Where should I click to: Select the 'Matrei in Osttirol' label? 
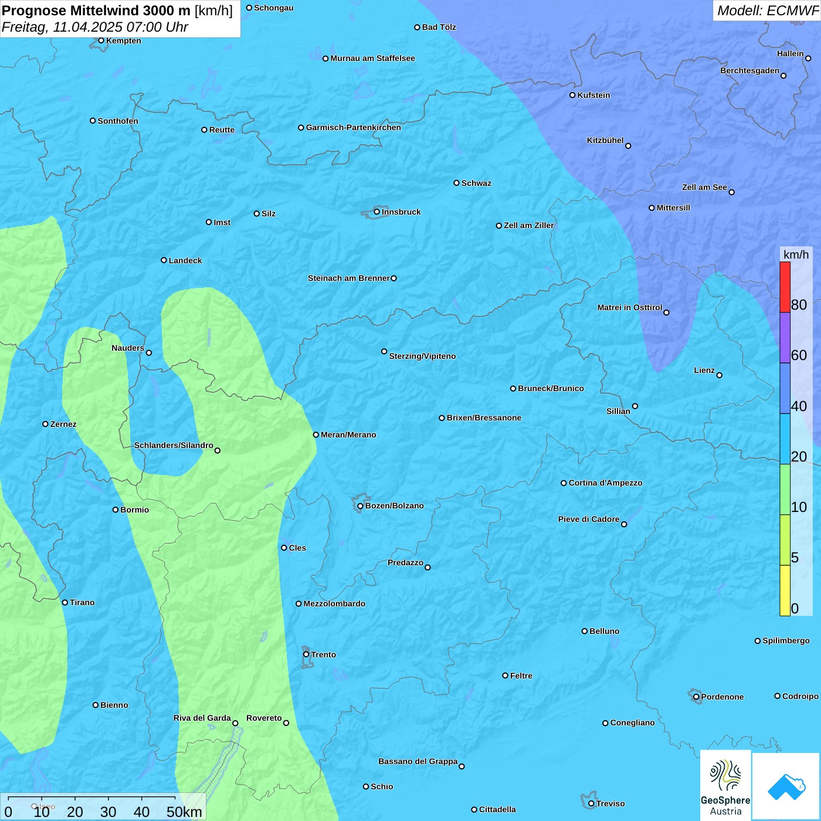pyautogui.click(x=630, y=307)
